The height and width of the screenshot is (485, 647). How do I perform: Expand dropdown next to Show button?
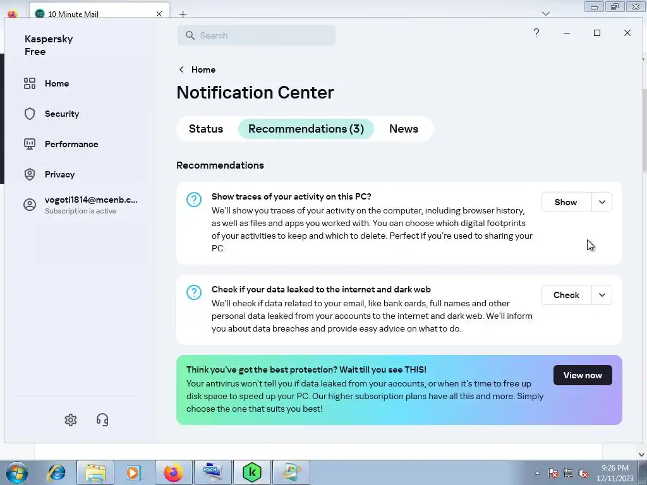click(x=602, y=202)
